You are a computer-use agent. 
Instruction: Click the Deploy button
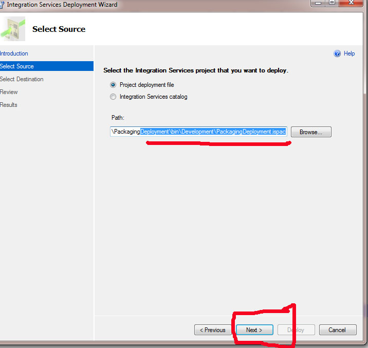tap(296, 330)
